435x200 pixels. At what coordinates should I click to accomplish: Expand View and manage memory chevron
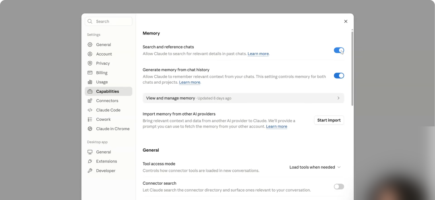click(x=338, y=98)
